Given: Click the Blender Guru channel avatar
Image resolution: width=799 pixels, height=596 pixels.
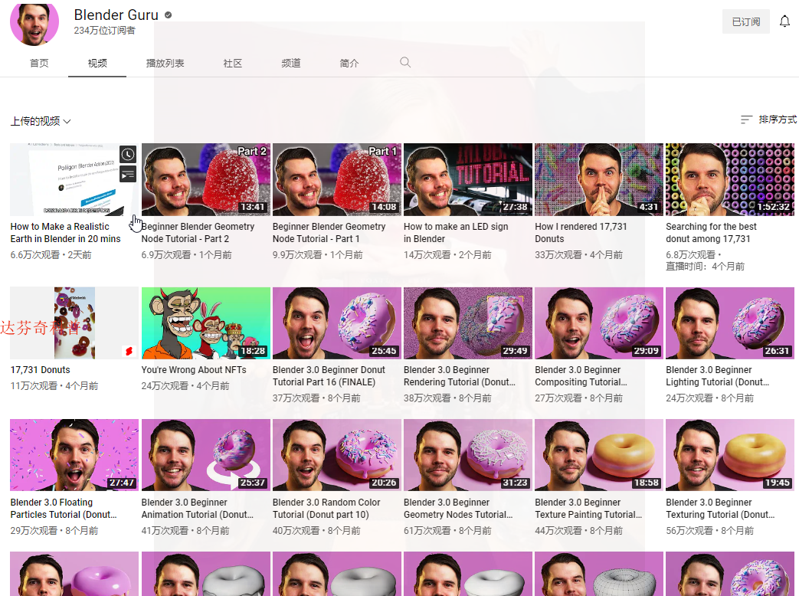Looking at the screenshot, I should tap(34, 23).
